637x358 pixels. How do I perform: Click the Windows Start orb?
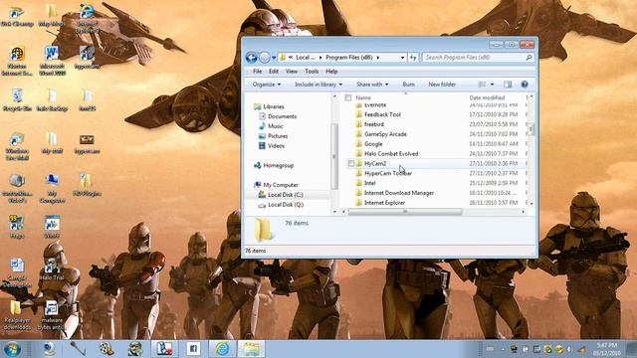(12, 349)
